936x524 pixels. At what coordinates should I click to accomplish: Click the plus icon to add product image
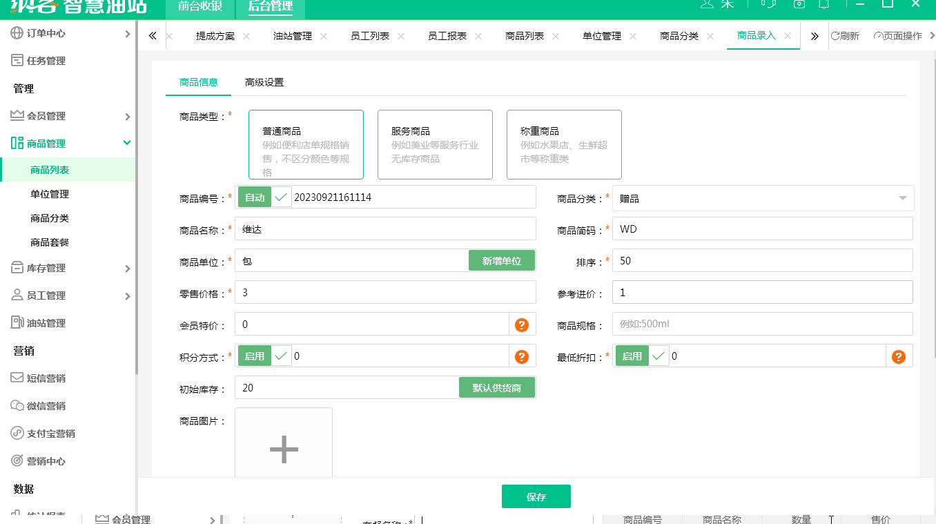point(283,449)
